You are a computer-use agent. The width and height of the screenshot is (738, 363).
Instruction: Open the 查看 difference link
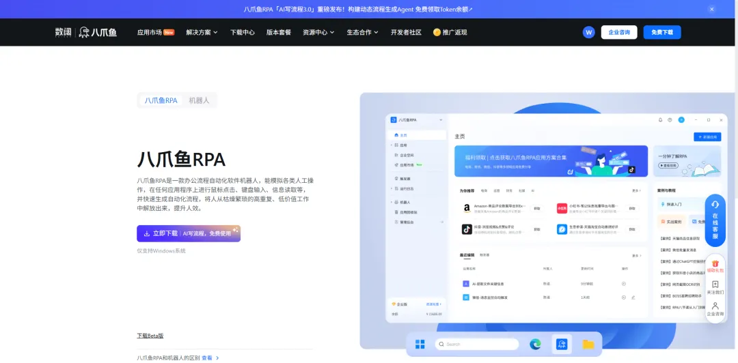click(x=210, y=358)
